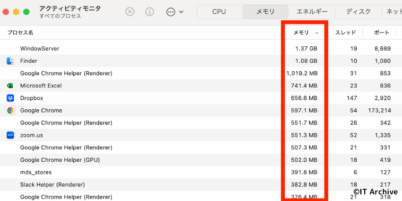Viewport: 402px width, 201px height.
Task: Sort by スレッド column header
Action: pos(346,33)
